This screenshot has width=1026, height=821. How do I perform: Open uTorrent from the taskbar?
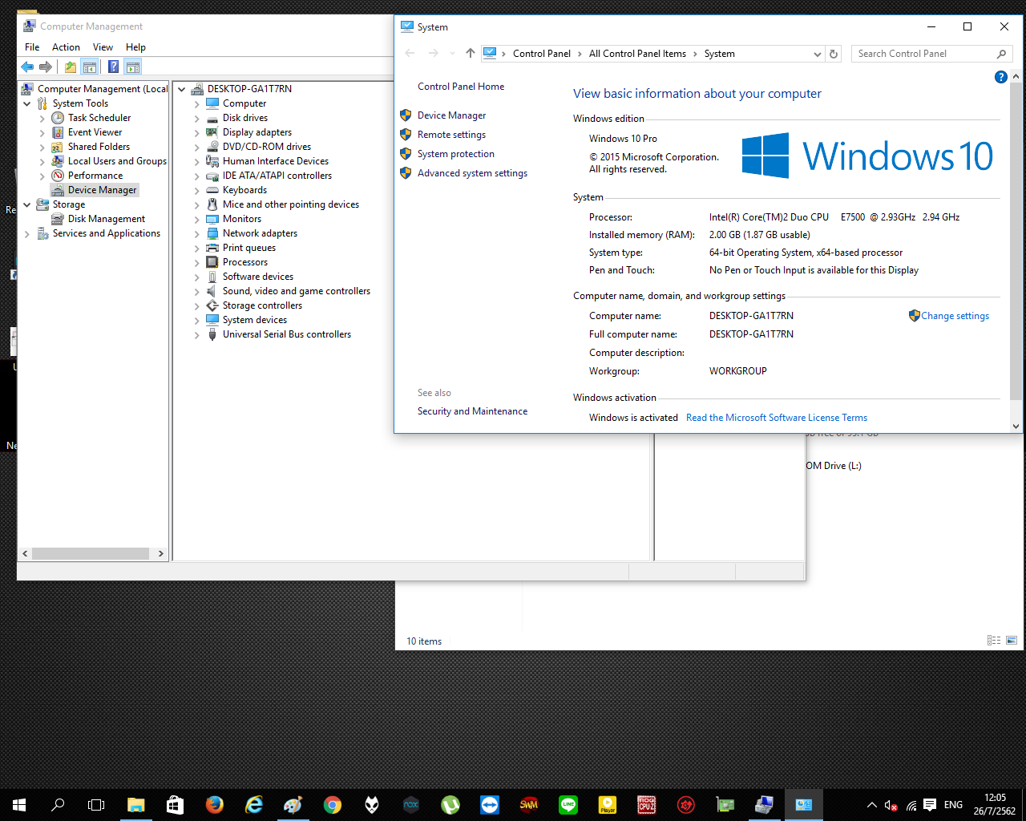click(x=450, y=805)
